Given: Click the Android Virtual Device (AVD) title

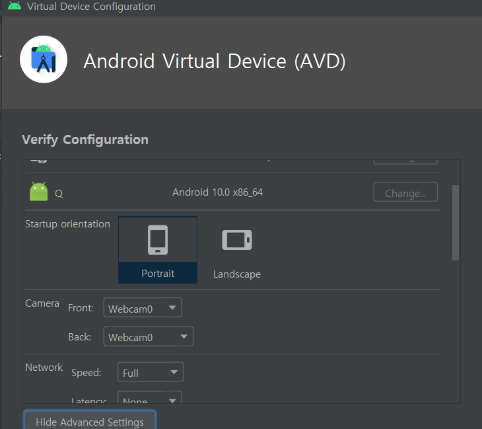Looking at the screenshot, I should (x=215, y=61).
